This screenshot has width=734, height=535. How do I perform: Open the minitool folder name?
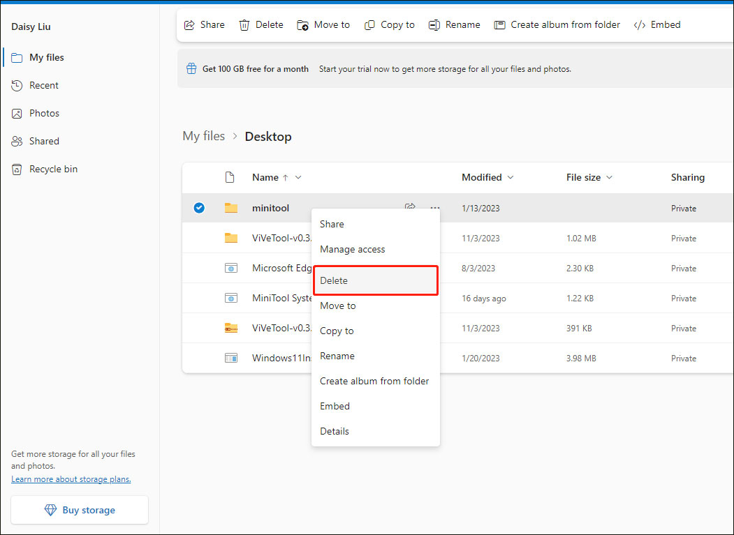(x=270, y=208)
